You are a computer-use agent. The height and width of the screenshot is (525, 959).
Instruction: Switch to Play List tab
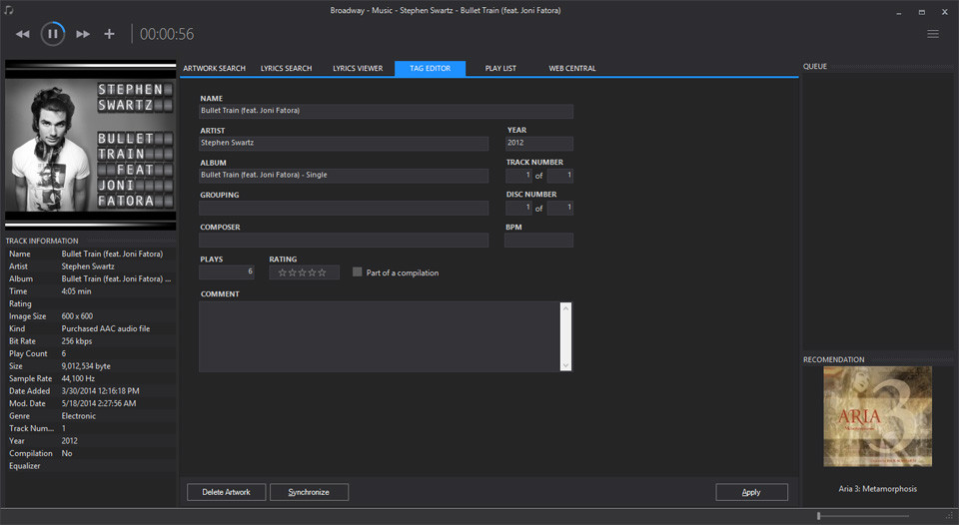[x=500, y=69]
